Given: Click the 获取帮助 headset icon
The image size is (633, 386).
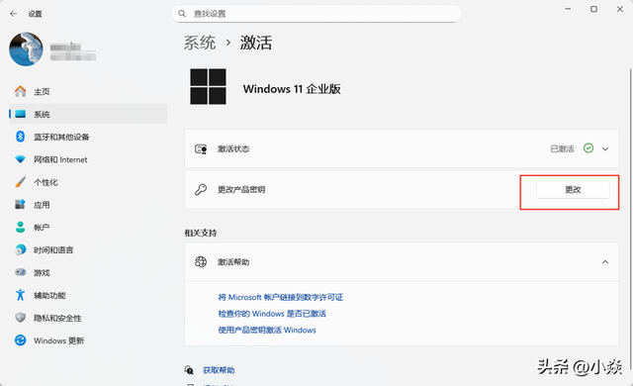Looking at the screenshot, I should click(189, 369).
